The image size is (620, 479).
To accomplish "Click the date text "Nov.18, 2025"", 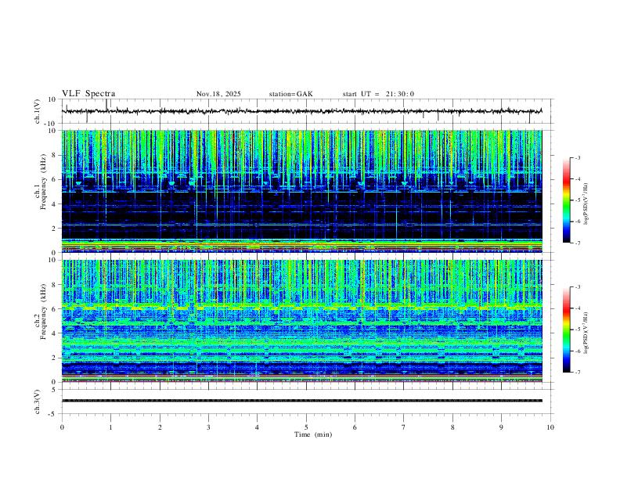I will (x=218, y=94).
